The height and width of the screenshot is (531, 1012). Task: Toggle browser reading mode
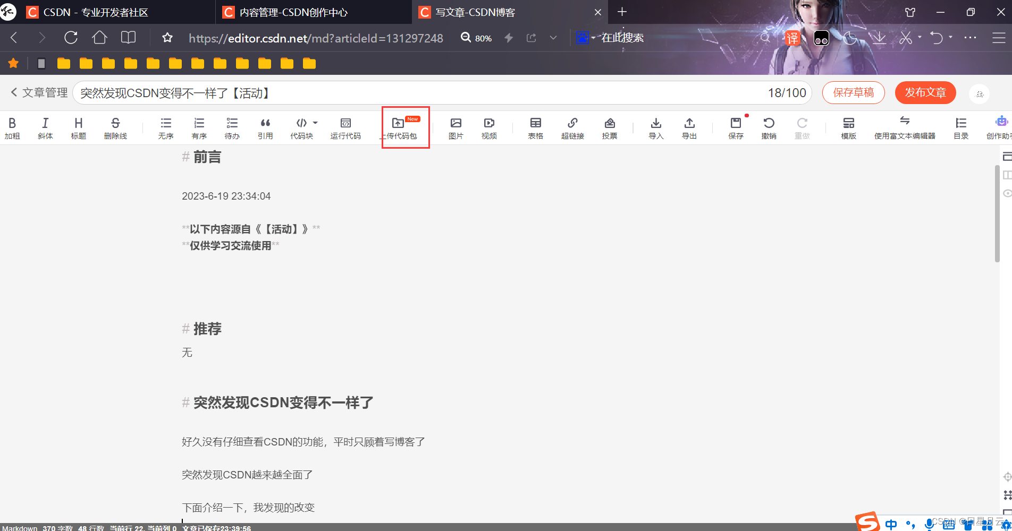[x=128, y=38]
